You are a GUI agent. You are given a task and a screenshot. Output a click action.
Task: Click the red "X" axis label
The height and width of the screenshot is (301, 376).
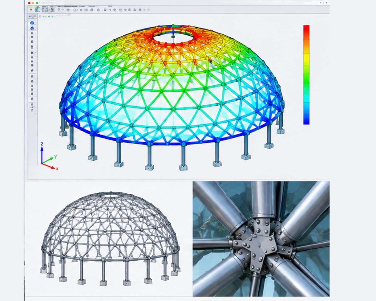pyautogui.click(x=57, y=169)
